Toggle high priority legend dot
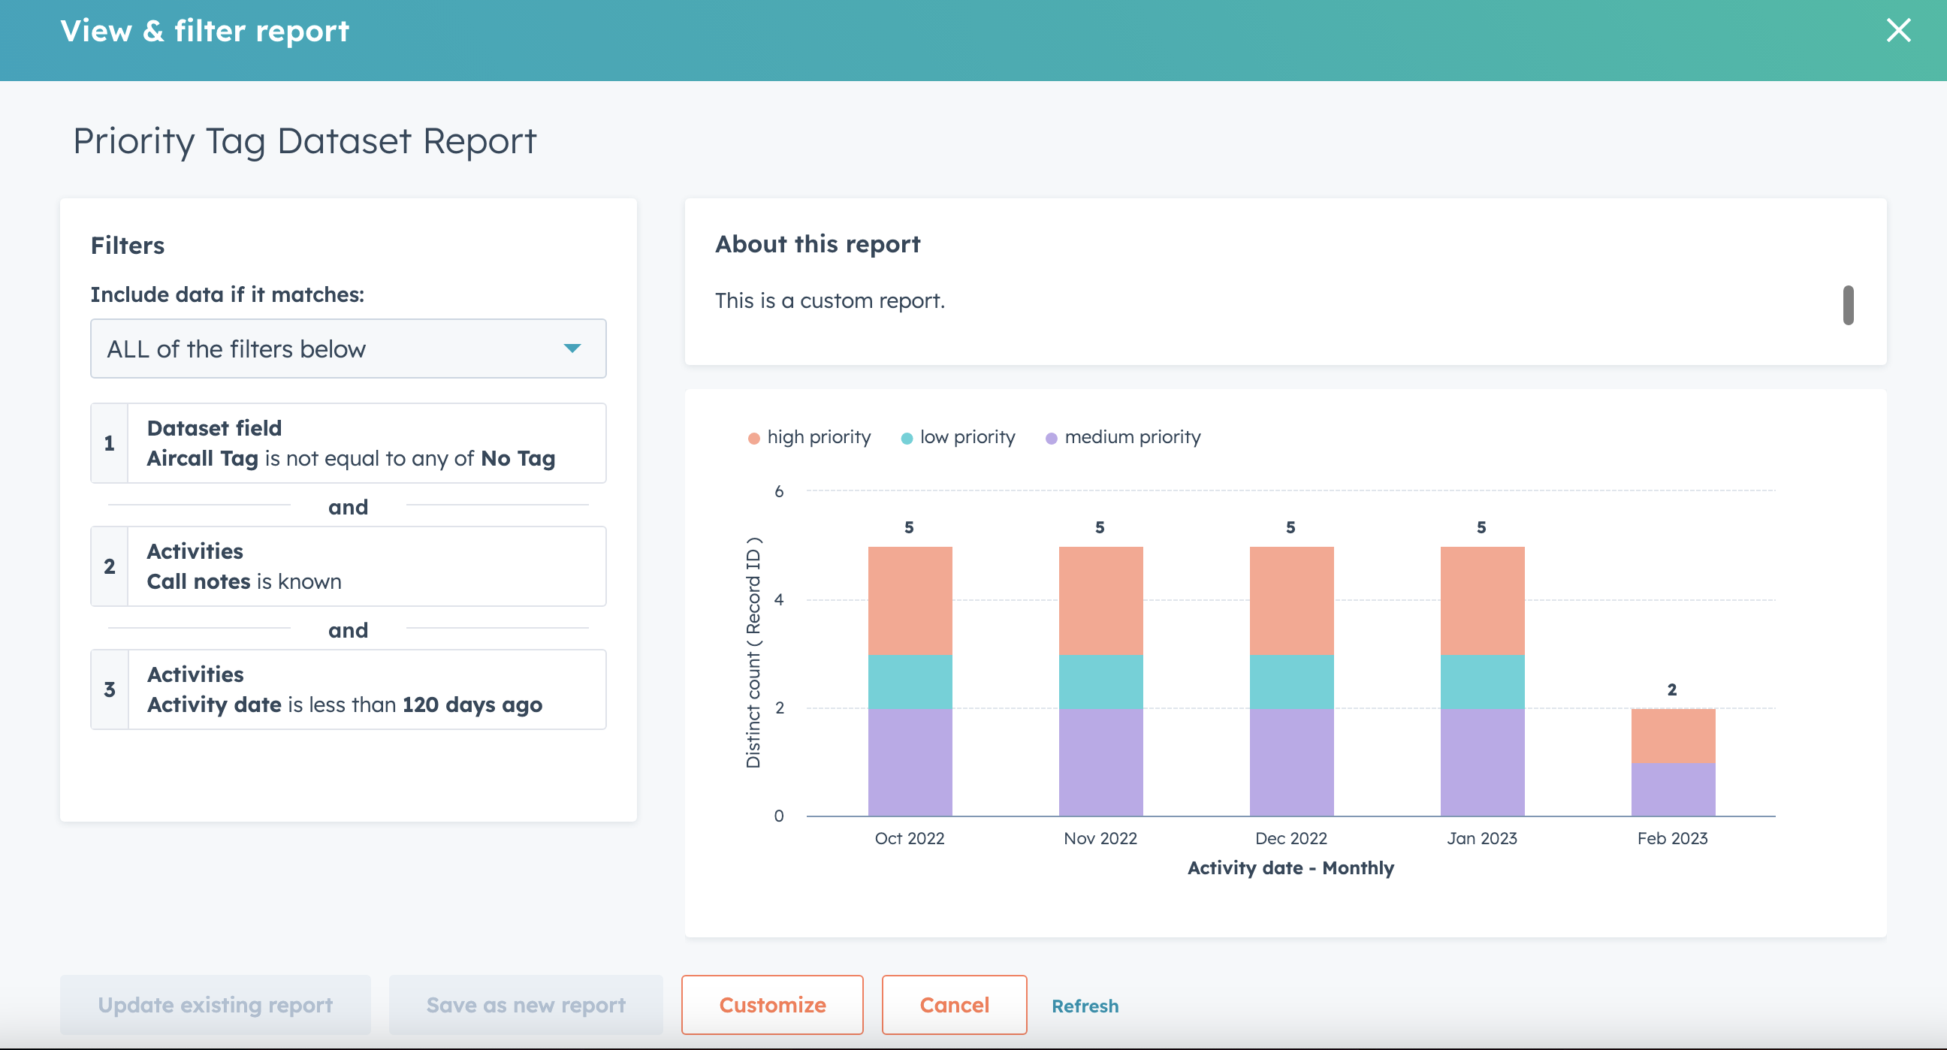 [x=753, y=439]
